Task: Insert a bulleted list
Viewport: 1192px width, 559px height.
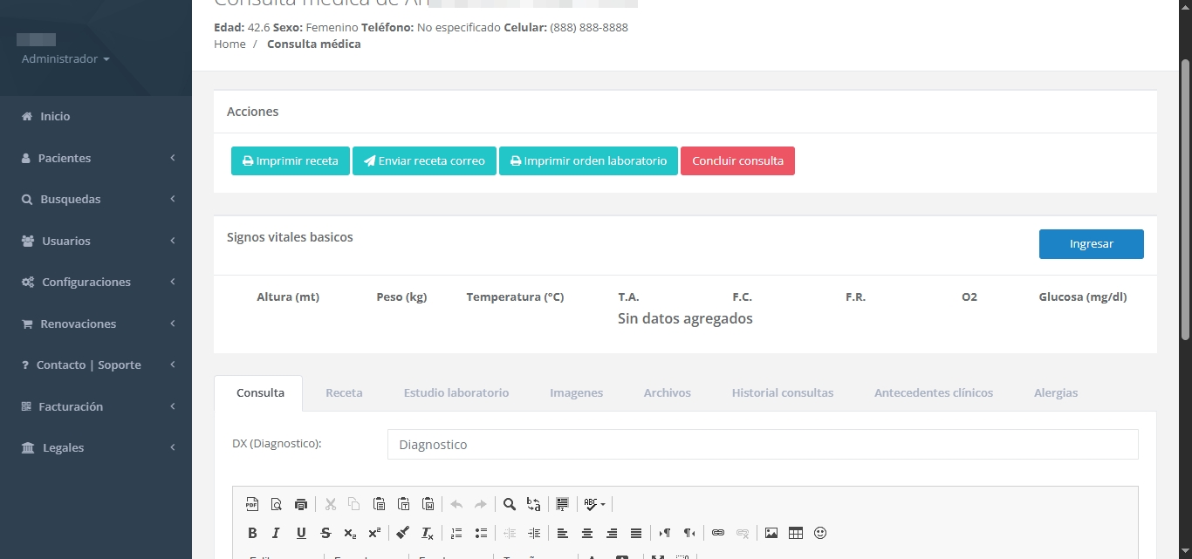Action: point(481,533)
